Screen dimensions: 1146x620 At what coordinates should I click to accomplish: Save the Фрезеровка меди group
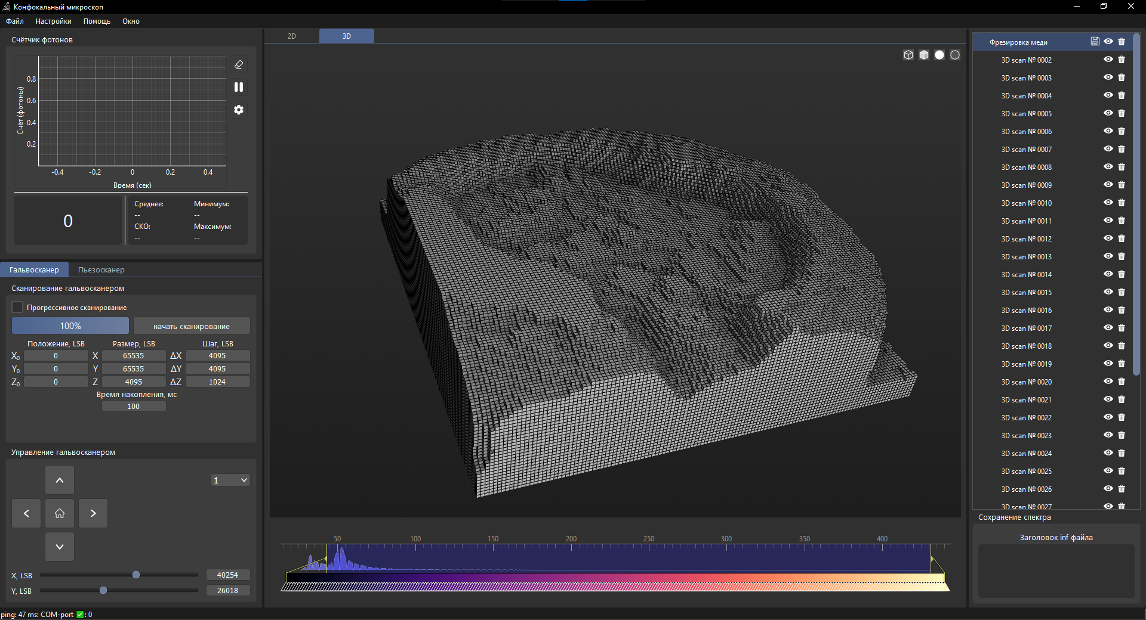(1095, 42)
